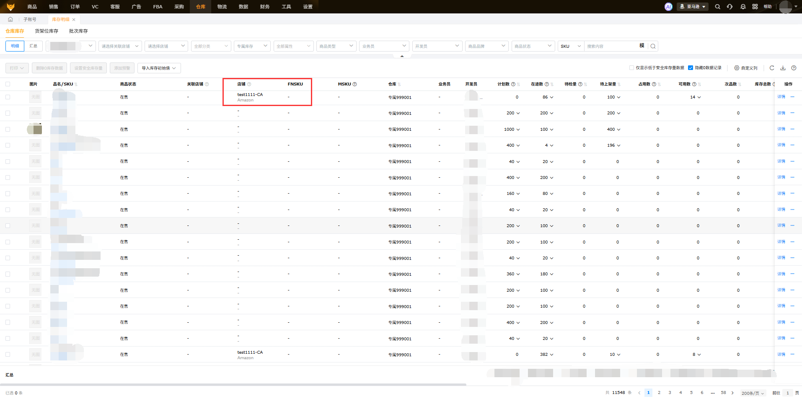Open the 物流 menu in top navigation
The width and height of the screenshot is (802, 399).
[x=222, y=7]
